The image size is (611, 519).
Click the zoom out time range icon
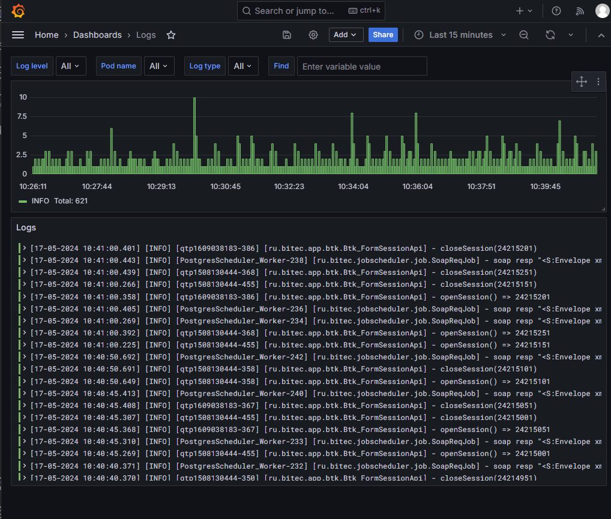524,35
